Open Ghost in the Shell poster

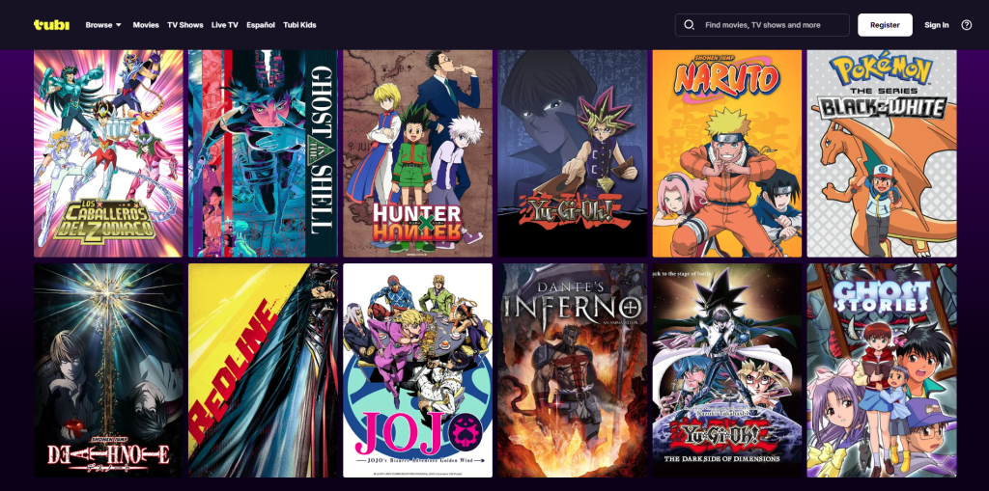pyautogui.click(x=263, y=153)
